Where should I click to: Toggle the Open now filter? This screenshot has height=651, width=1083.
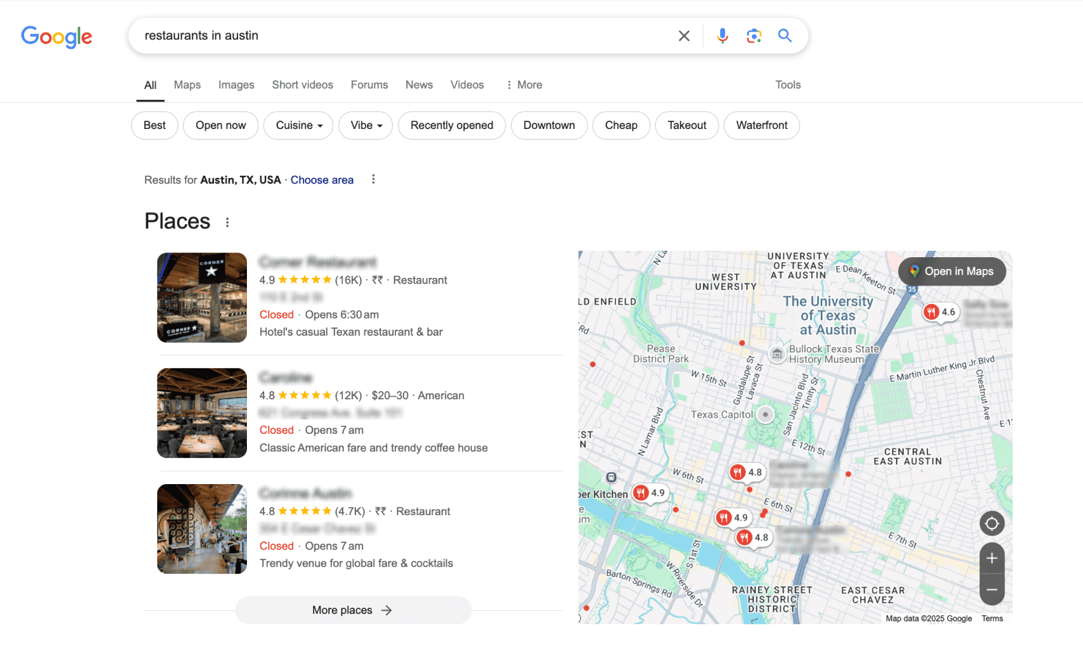(x=221, y=126)
